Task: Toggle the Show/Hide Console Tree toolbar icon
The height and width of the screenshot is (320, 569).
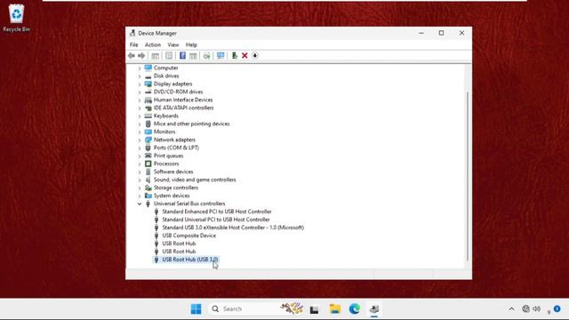Action: pos(155,55)
